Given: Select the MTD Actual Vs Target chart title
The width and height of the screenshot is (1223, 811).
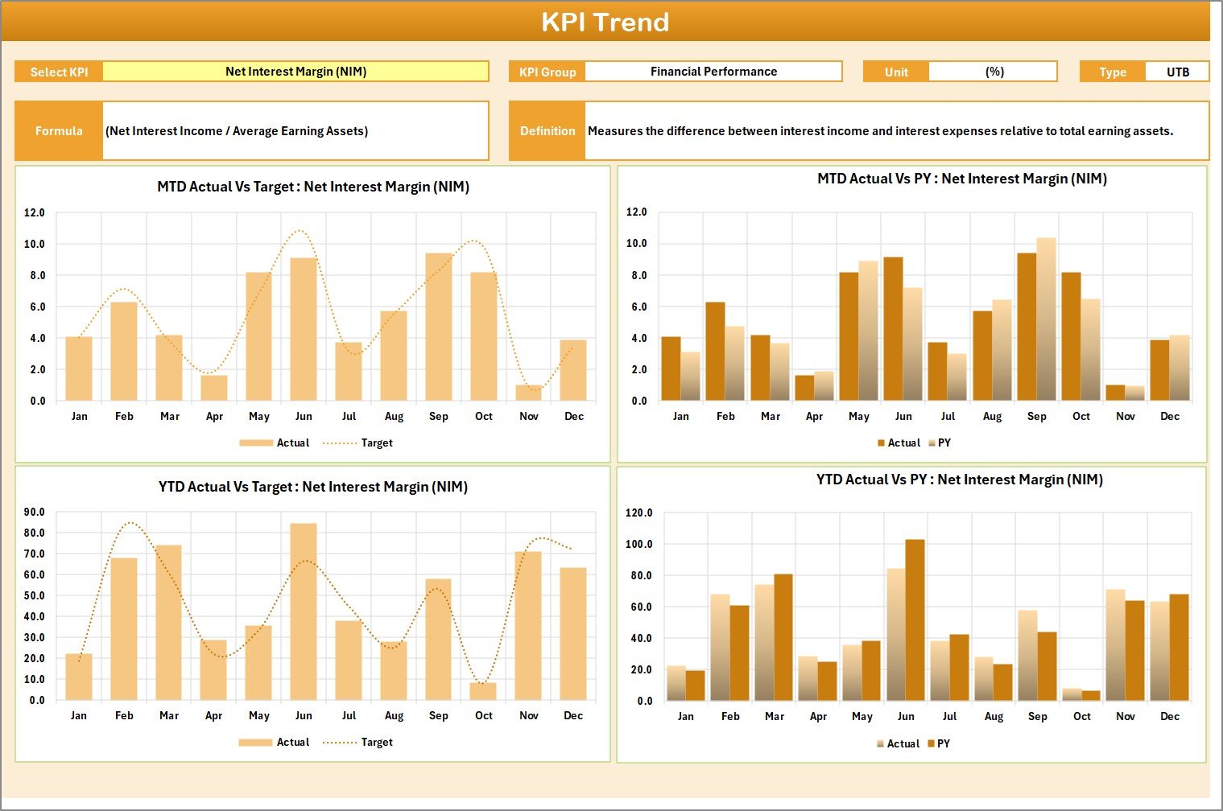Looking at the screenshot, I should pos(313,187).
